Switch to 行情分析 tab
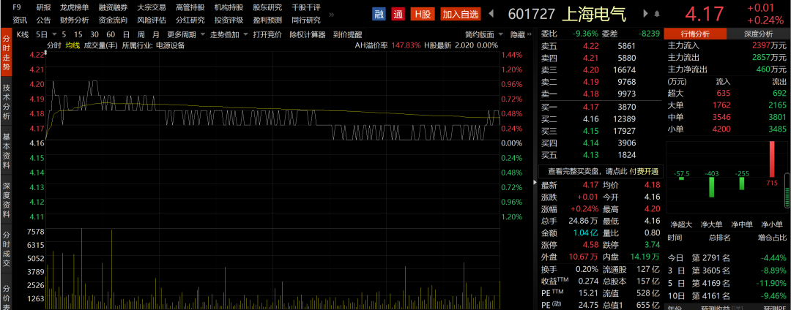The width and height of the screenshot is (791, 310). coord(695,34)
